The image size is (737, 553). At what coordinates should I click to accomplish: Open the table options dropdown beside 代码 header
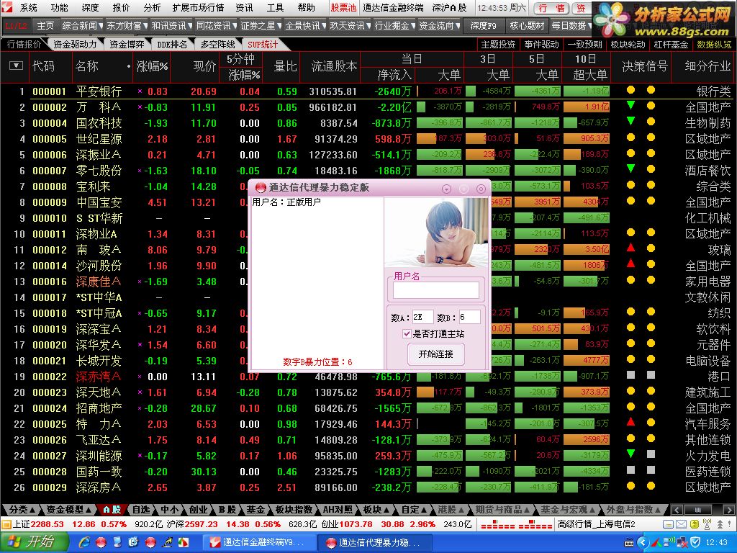pyautogui.click(x=16, y=66)
